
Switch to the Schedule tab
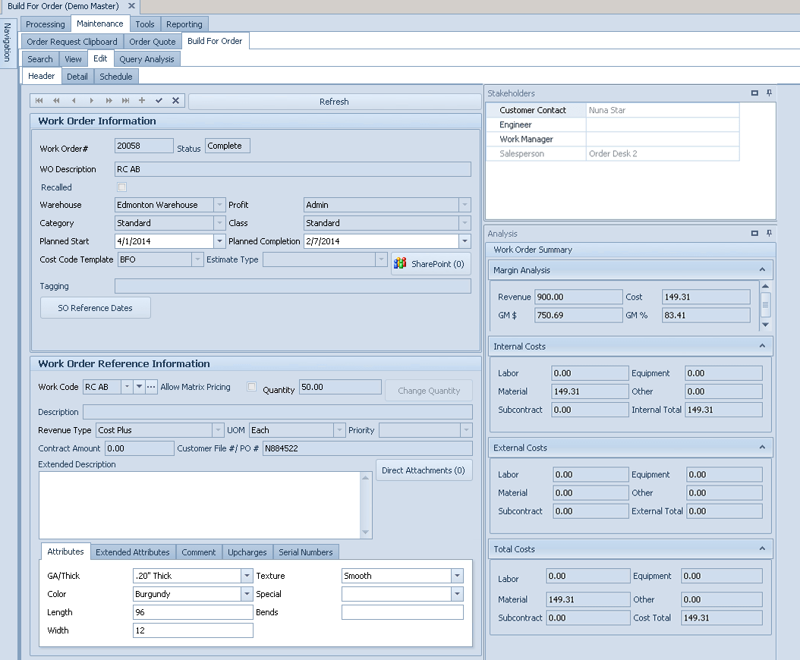[x=116, y=76]
